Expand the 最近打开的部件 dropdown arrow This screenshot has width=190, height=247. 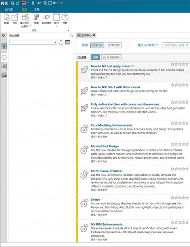(30, 25)
